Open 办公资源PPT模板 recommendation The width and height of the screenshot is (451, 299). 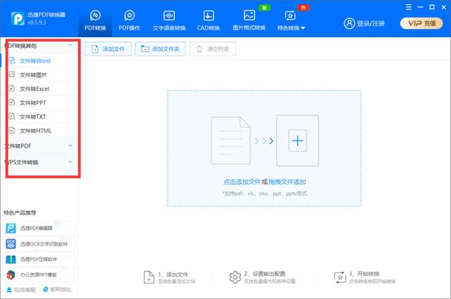click(39, 275)
